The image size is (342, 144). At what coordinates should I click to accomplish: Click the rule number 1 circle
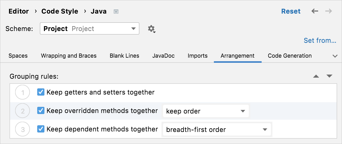[23, 92]
